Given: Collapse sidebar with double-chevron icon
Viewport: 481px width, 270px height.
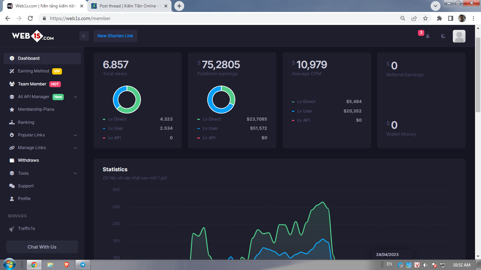Looking at the screenshot, I should pyautogui.click(x=84, y=36).
